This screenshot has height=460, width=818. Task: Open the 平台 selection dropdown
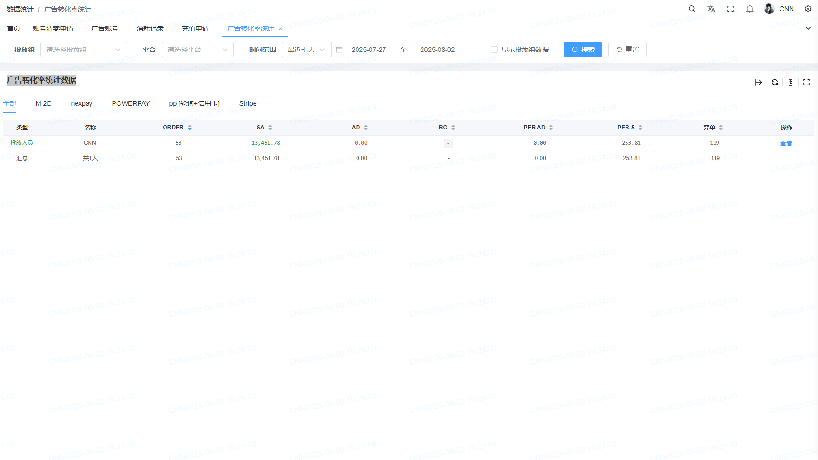click(x=197, y=50)
